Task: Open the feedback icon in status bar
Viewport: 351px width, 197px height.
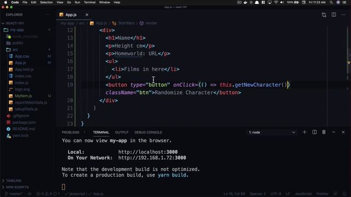Action: [x=336, y=194]
